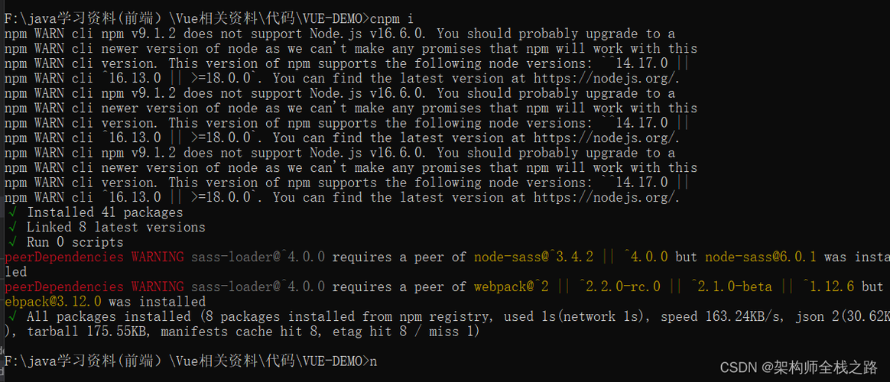Click the checkmark beside "Linked 8 latest versions"
The width and height of the screenshot is (890, 382).
[12, 227]
